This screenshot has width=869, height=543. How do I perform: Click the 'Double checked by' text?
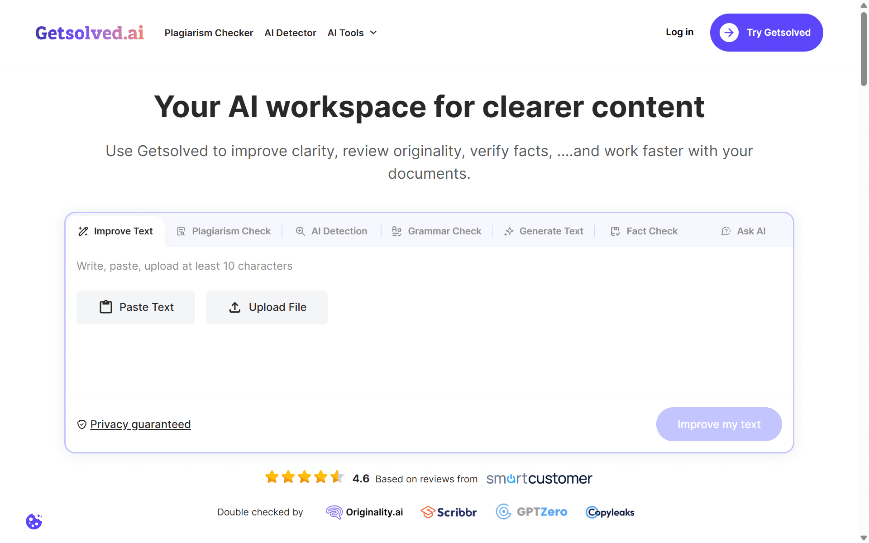tap(260, 512)
